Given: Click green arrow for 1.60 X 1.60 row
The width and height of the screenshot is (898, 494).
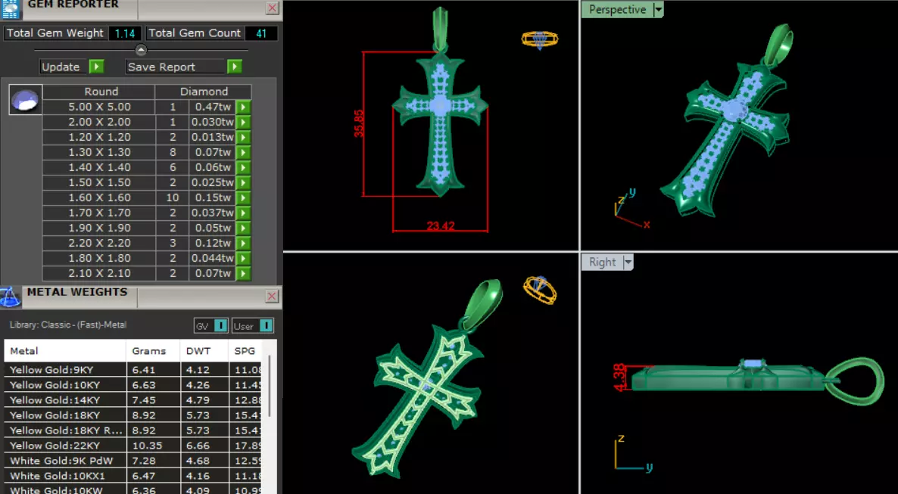Looking at the screenshot, I should (x=243, y=198).
